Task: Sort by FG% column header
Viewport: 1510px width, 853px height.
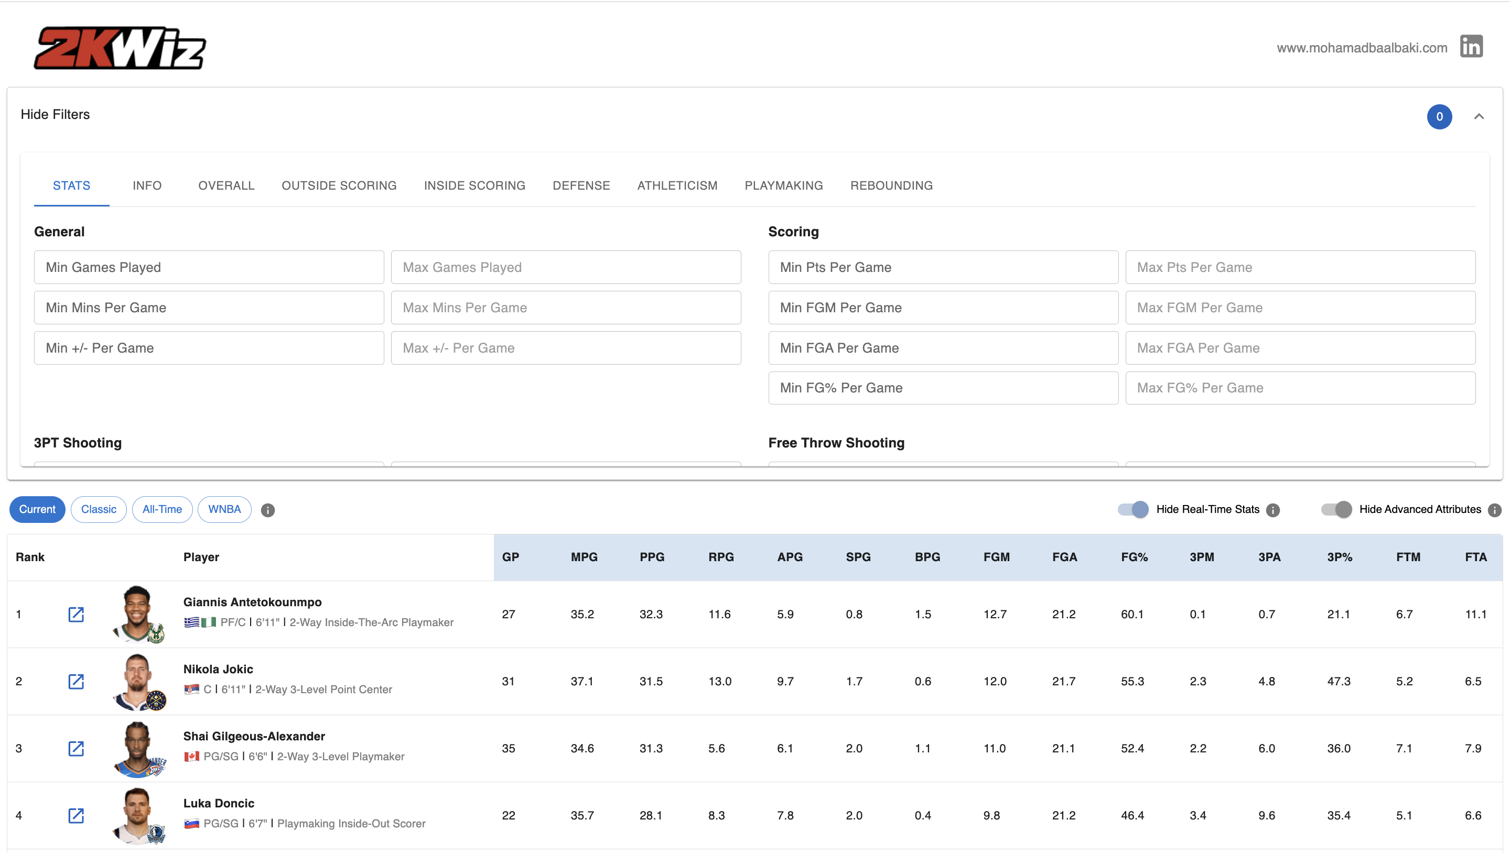Action: [1134, 557]
